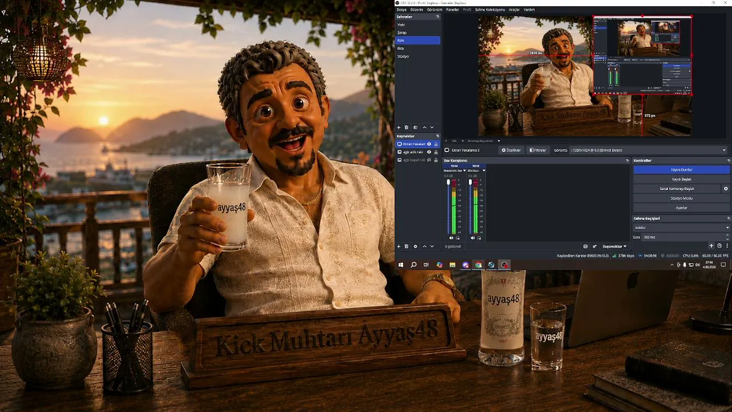Image resolution: width=732 pixels, height=412 pixels.
Task: Open Windows taskbar search
Action: tap(413, 265)
